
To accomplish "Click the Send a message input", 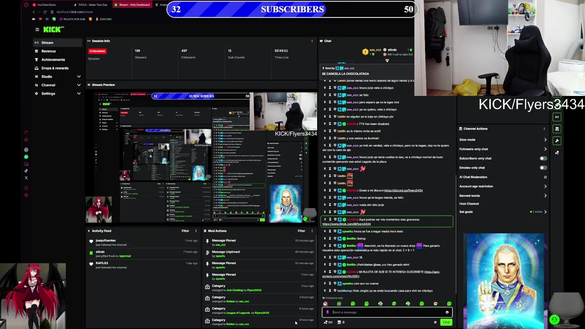I will tap(388, 313).
